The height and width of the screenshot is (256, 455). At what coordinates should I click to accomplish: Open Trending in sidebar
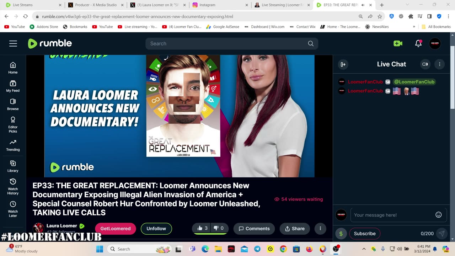click(x=13, y=145)
